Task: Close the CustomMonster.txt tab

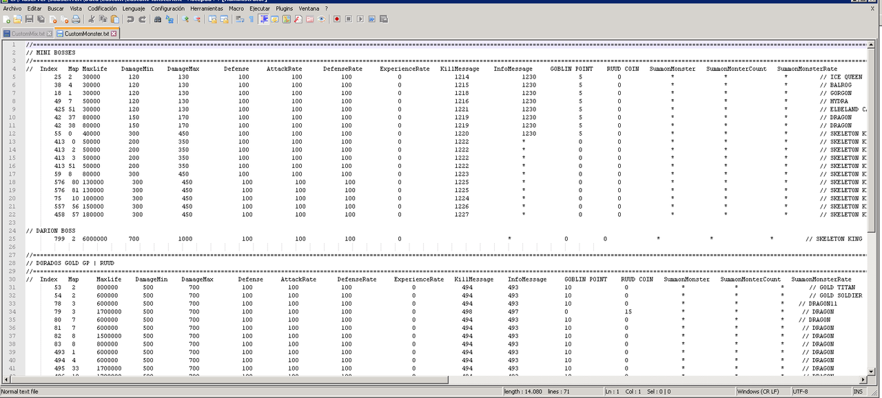Action: click(x=114, y=33)
